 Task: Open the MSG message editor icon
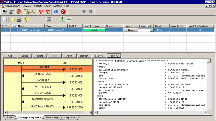click(x=41, y=12)
